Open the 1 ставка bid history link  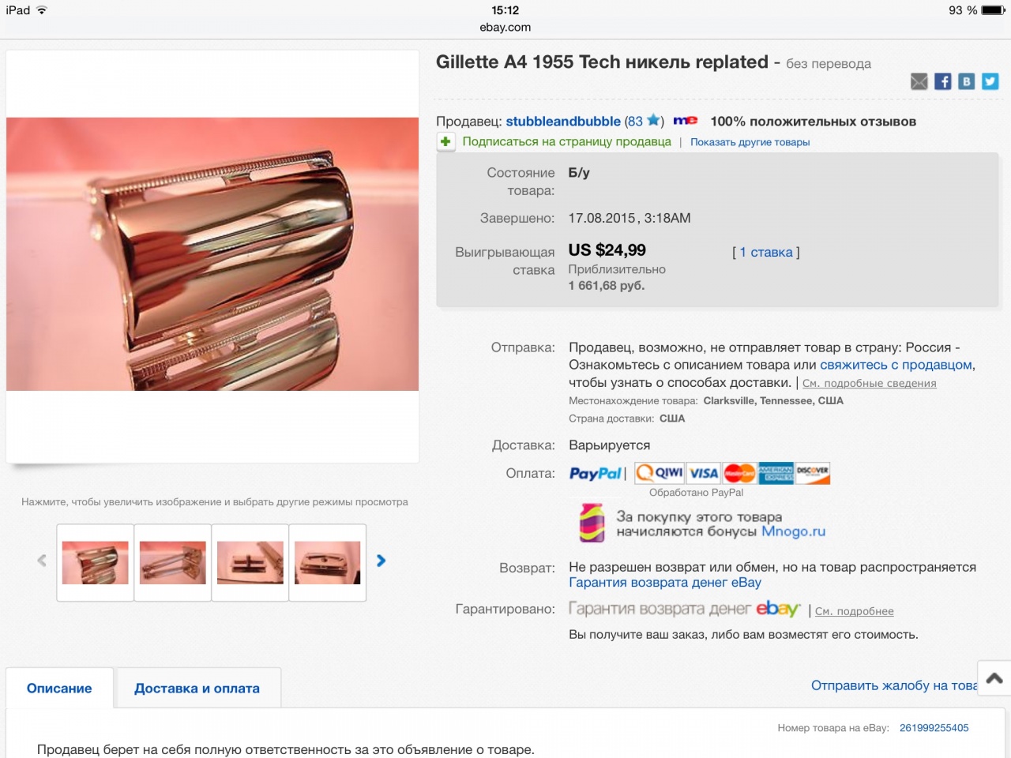(765, 252)
